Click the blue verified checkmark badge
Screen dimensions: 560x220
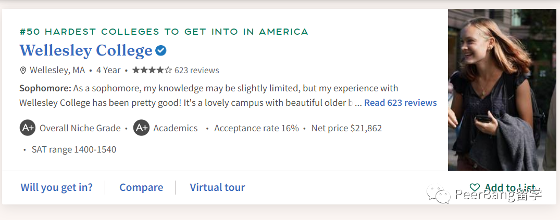(x=161, y=51)
